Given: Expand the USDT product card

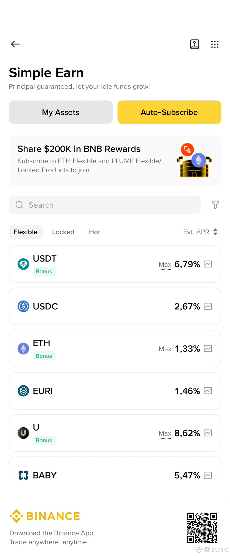Looking at the screenshot, I should click(115, 264).
